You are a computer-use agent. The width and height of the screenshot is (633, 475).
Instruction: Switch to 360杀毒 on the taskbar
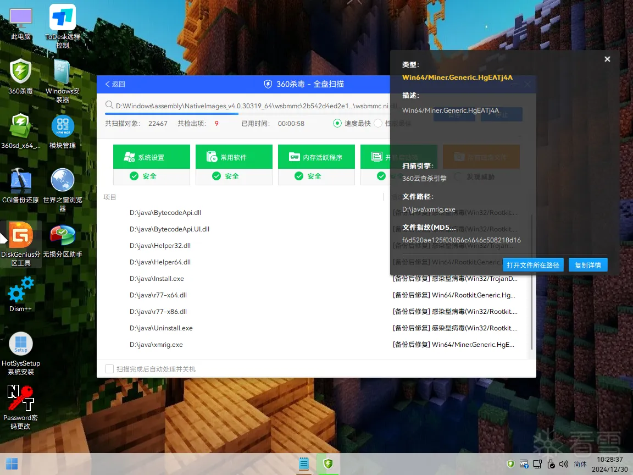[x=328, y=463]
